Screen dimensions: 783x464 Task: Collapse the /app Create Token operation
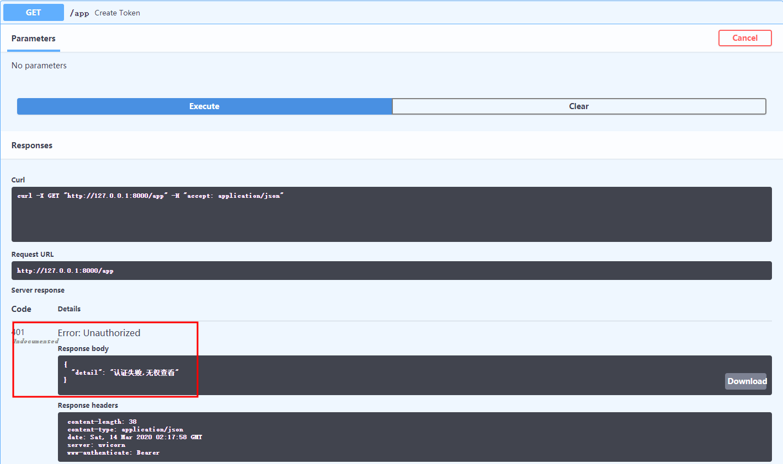click(392, 13)
